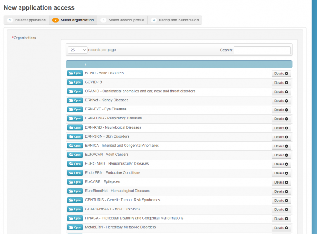Open the MetabERN organisation folder
This screenshot has width=317, height=234.
[75, 227]
